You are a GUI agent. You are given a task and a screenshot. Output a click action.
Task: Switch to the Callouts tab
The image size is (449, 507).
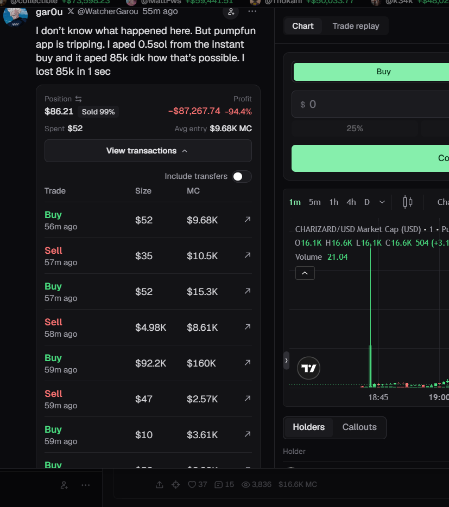tap(359, 427)
